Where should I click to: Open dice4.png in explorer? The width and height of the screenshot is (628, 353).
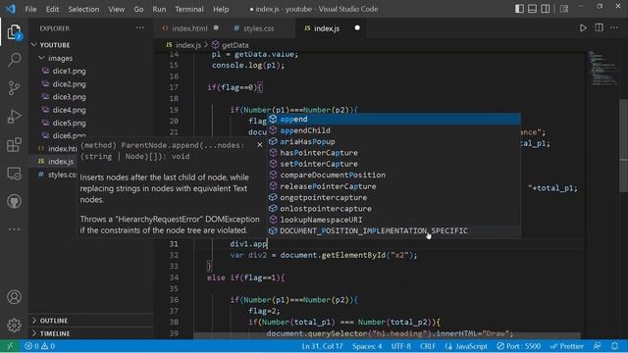point(69,110)
